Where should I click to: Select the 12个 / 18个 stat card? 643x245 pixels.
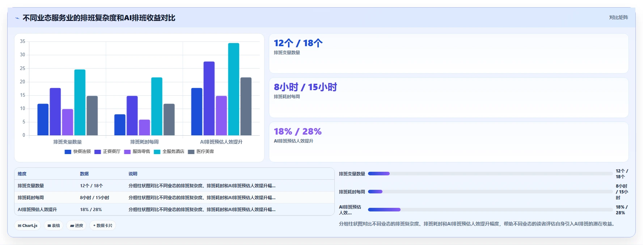449,53
